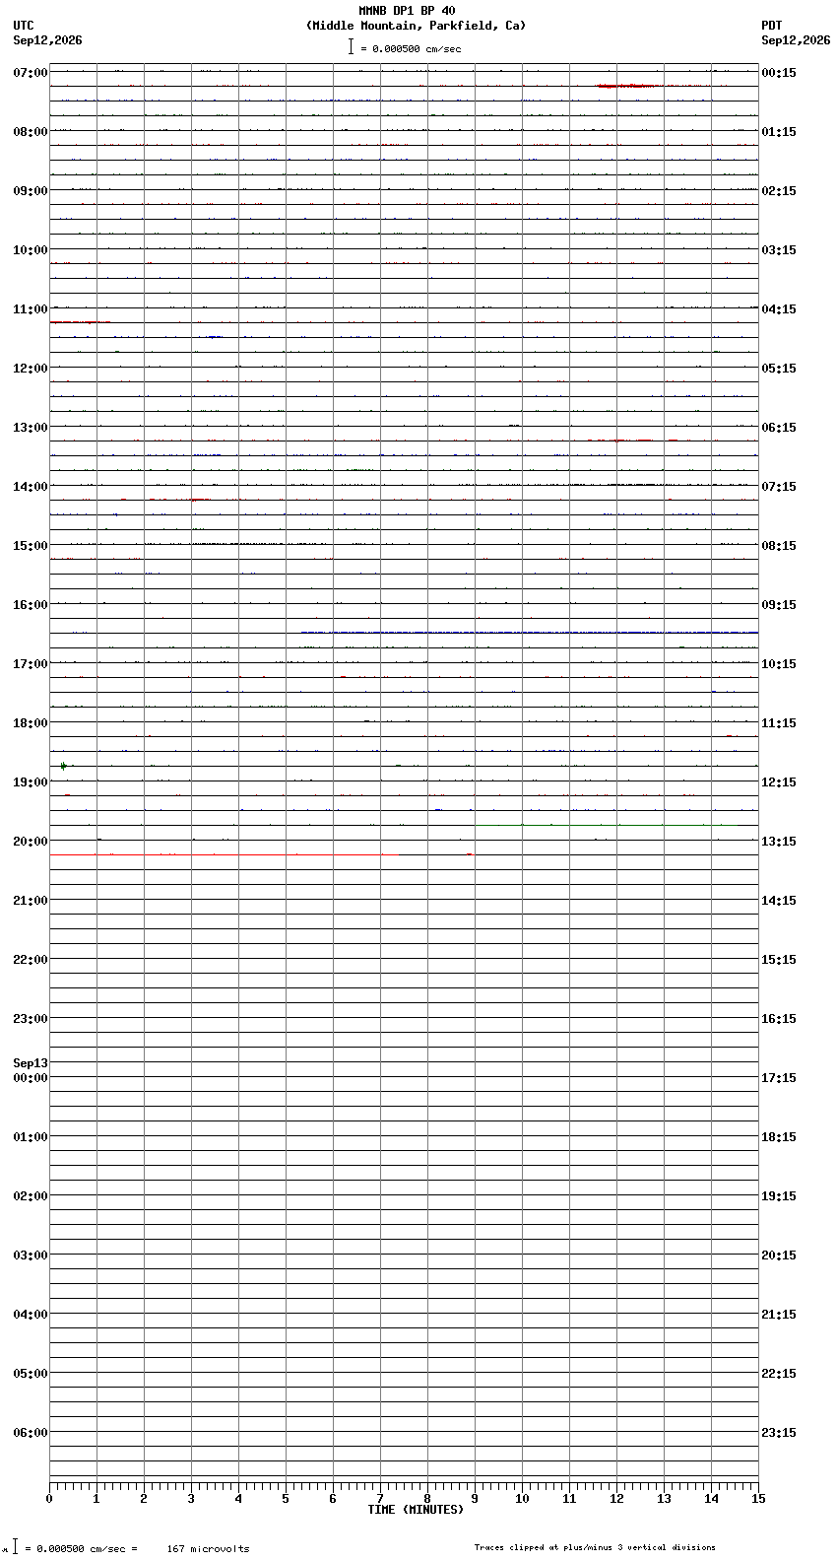Select the 11:00 UTC row label
The height and width of the screenshot is (1561, 837).
click(31, 309)
